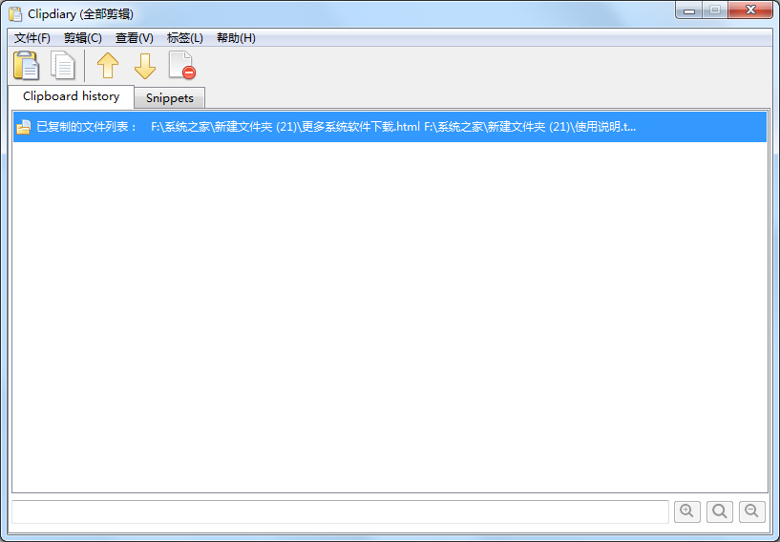Viewport: 780px width, 542px height.
Task: Open the 剪辑(C) menu
Action: click(82, 38)
